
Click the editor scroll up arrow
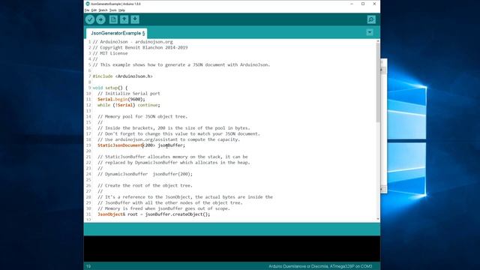point(378,40)
